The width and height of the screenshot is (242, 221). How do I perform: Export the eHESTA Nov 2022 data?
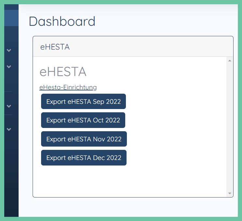pos(84,139)
